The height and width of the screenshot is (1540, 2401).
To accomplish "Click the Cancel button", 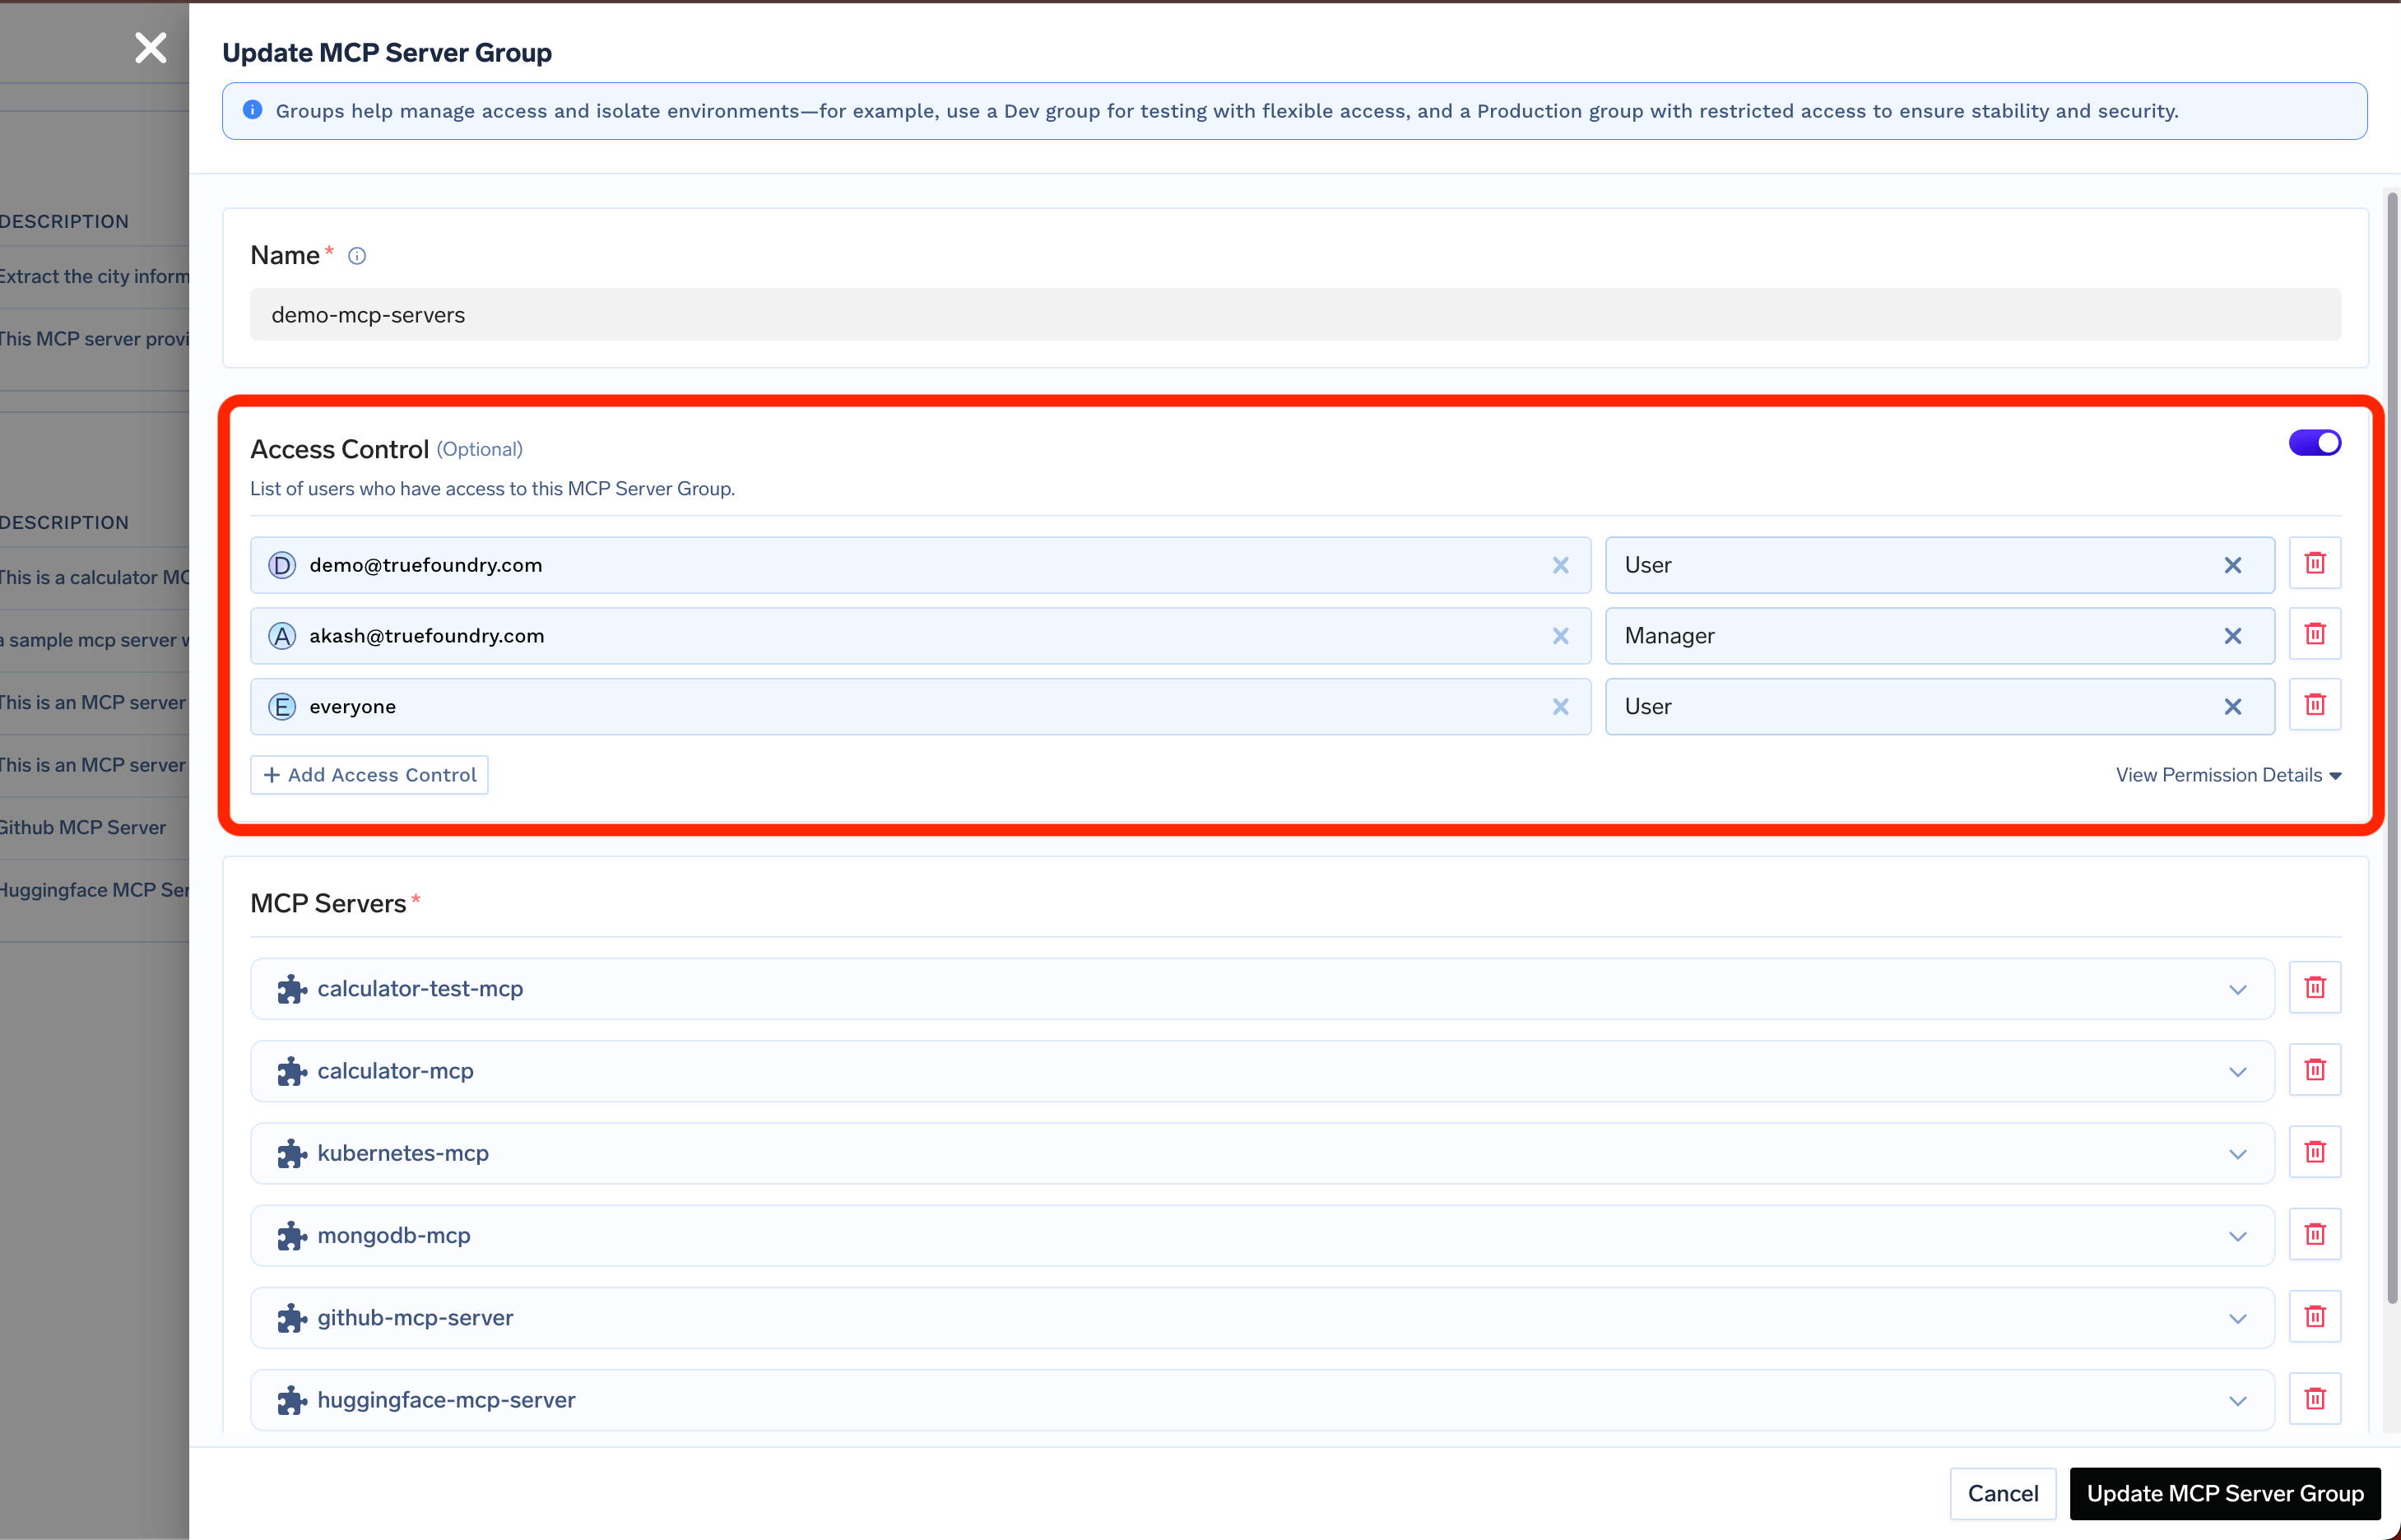I will tap(2002, 1493).
